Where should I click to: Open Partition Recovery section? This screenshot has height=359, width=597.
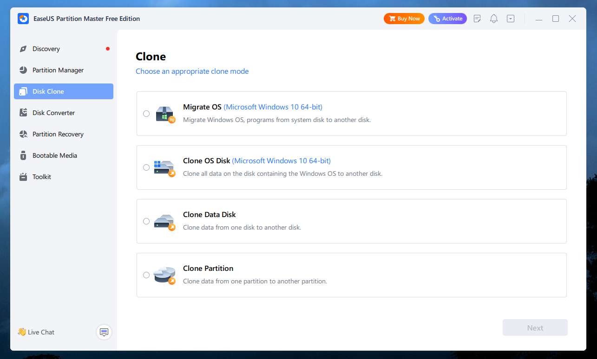coord(64,134)
